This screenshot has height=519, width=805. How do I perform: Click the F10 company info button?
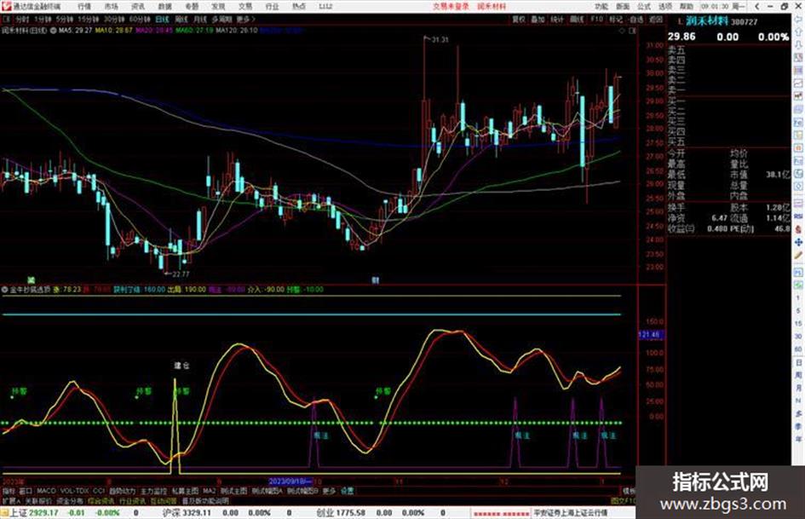596,20
